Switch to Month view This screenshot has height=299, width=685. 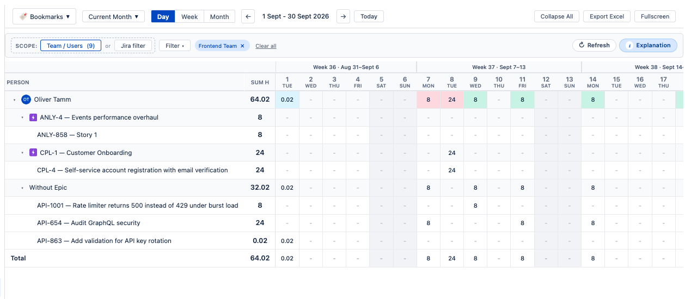[219, 16]
